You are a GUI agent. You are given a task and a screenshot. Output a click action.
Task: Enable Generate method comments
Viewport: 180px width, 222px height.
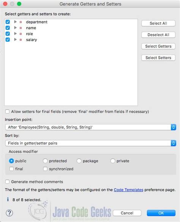(x=7, y=182)
